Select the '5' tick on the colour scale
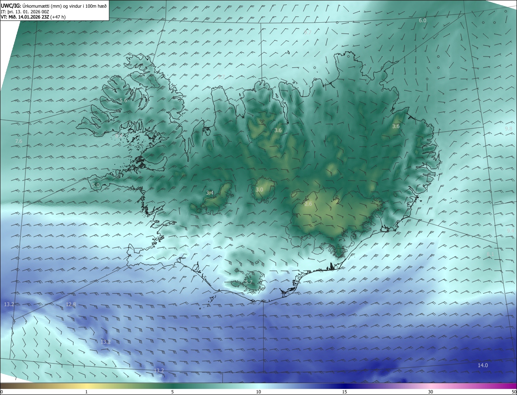Image resolution: width=517 pixels, height=395 pixels. click(172, 392)
